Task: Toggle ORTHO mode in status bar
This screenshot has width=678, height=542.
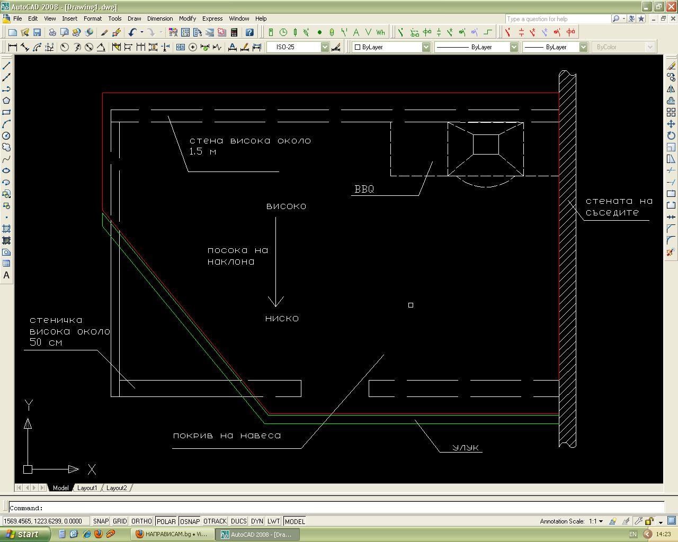Action: click(x=141, y=521)
